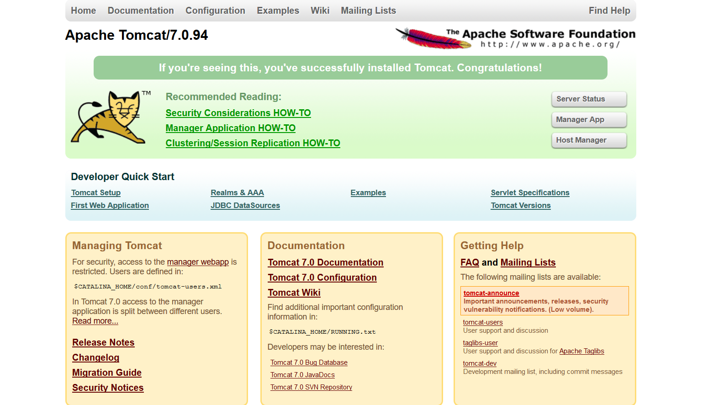Open the tomcat-dev mailing list
Viewport: 708px width, 405px height.
(480, 363)
